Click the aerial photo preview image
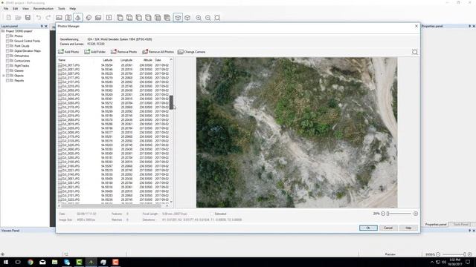Viewport: 476px width, 267px height. (x=297, y=133)
